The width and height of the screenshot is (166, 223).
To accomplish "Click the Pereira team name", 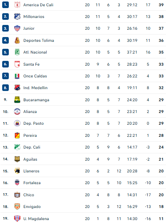I will (x=30, y=135).
